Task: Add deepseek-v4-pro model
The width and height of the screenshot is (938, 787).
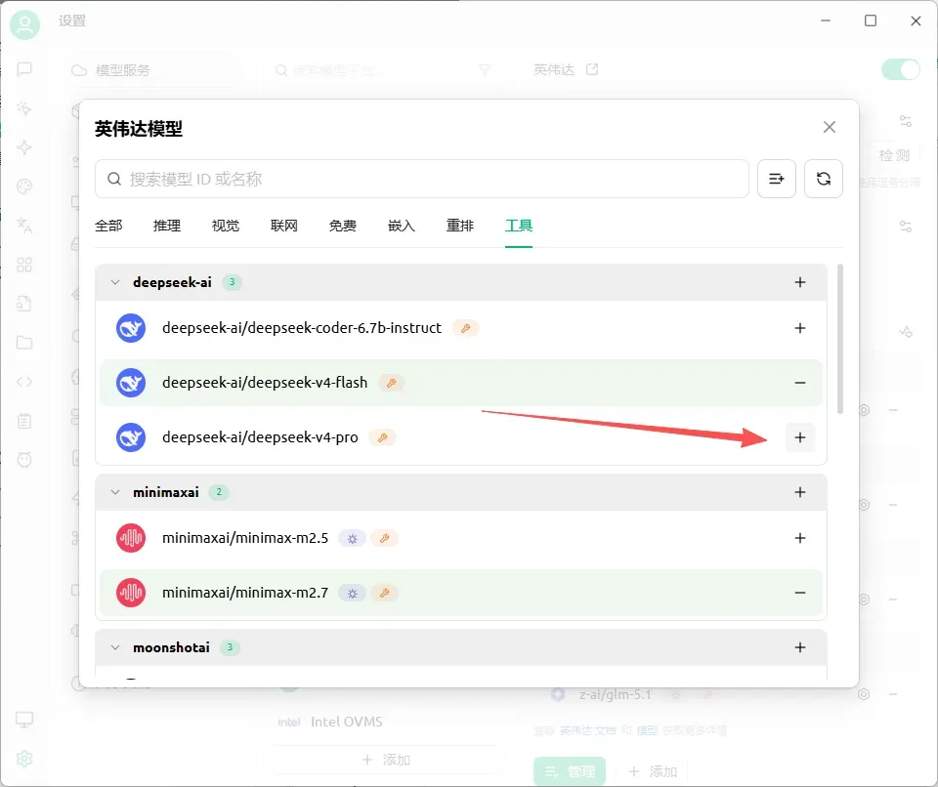Action: (x=800, y=437)
